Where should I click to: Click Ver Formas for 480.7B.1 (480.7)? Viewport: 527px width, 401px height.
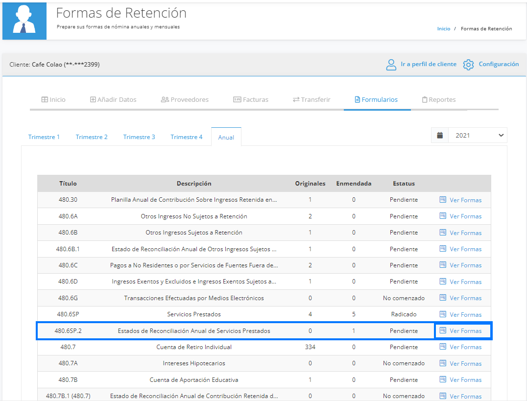pyautogui.click(x=465, y=396)
